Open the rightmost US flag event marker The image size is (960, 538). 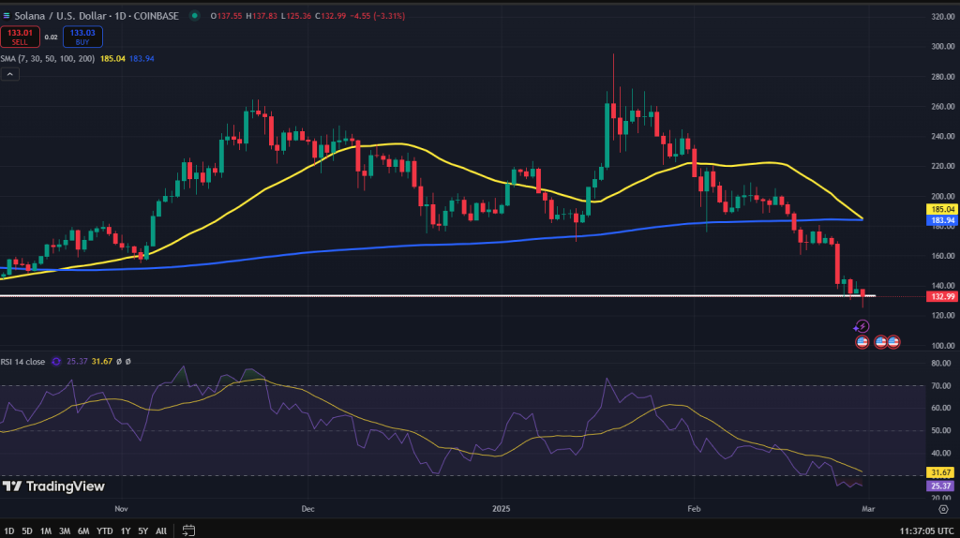(x=893, y=341)
